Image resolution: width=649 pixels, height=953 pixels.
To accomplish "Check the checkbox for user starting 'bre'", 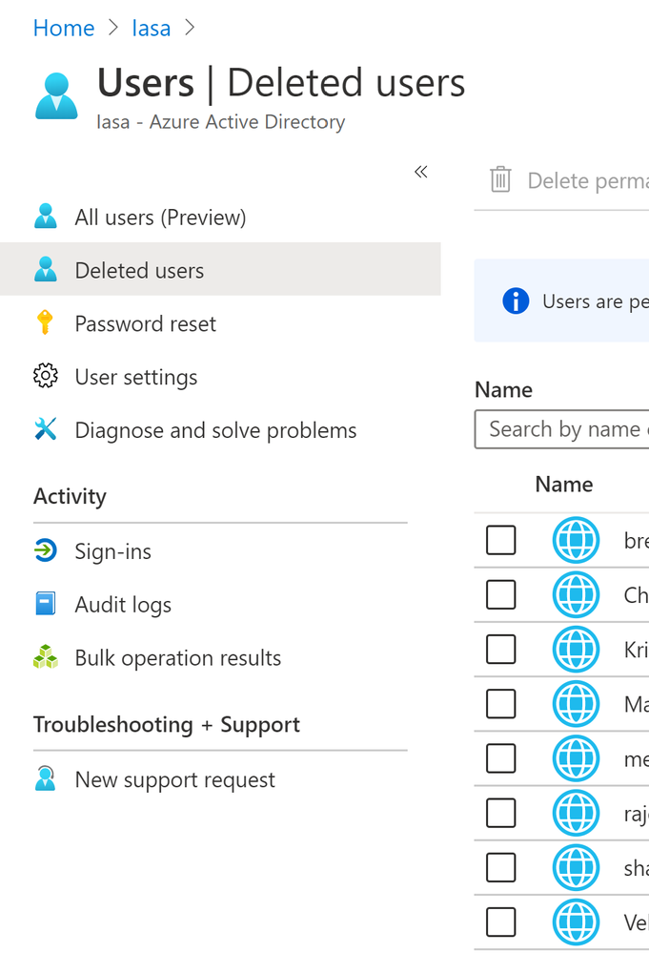I will (501, 540).
